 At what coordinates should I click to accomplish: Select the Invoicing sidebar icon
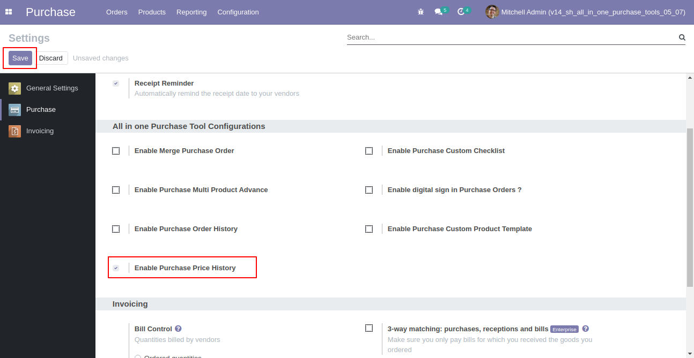tap(15, 131)
